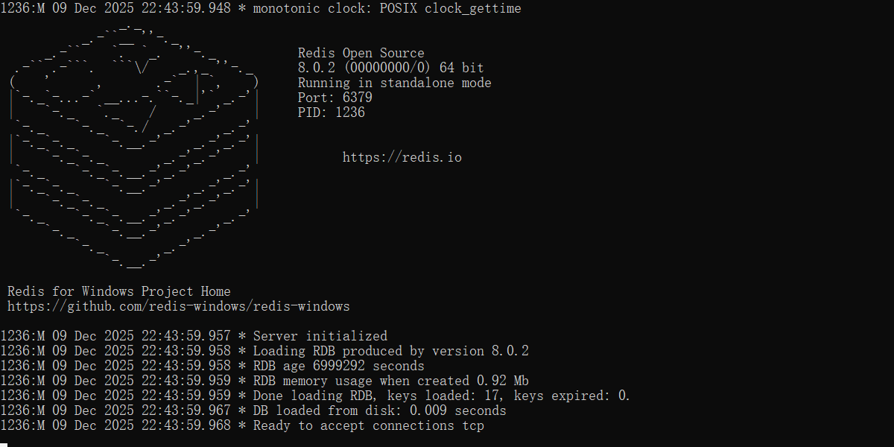The image size is (894, 447).
Task: Click the 'Running in standalone mode' line
Action: (395, 83)
